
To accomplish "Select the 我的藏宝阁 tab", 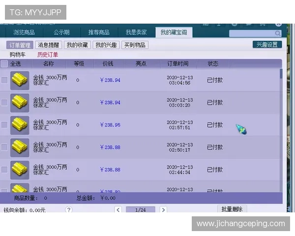I will (174, 32).
